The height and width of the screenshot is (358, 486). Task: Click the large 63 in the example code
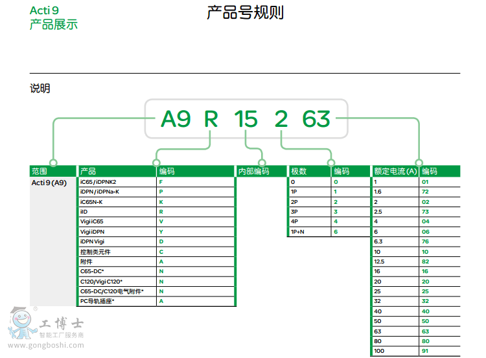tap(316, 119)
